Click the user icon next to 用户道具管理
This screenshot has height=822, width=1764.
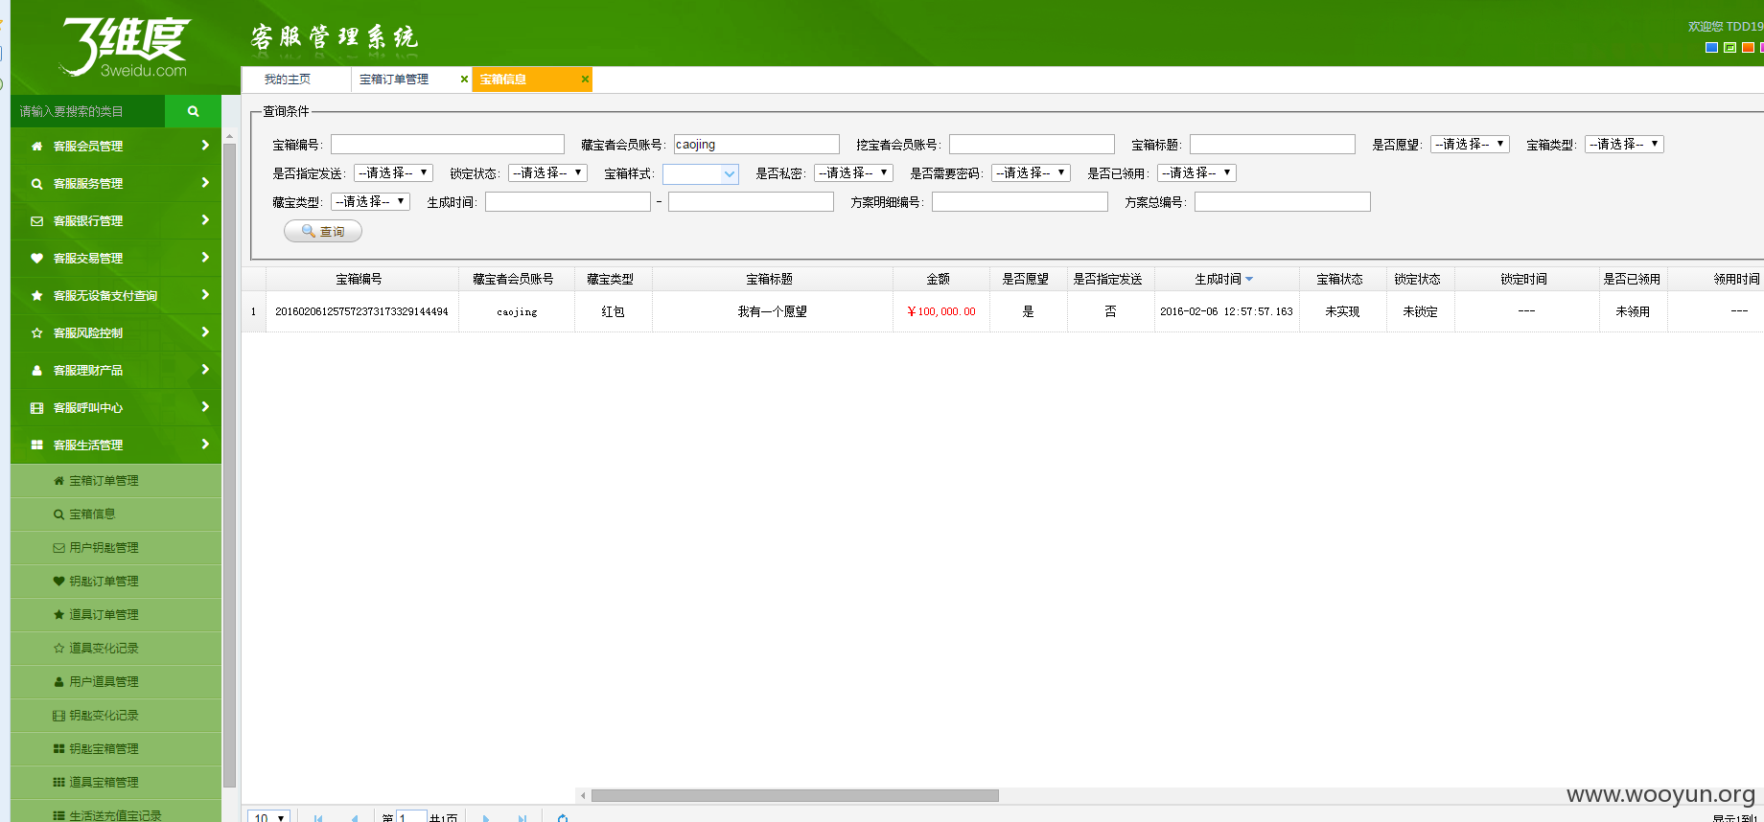click(58, 681)
